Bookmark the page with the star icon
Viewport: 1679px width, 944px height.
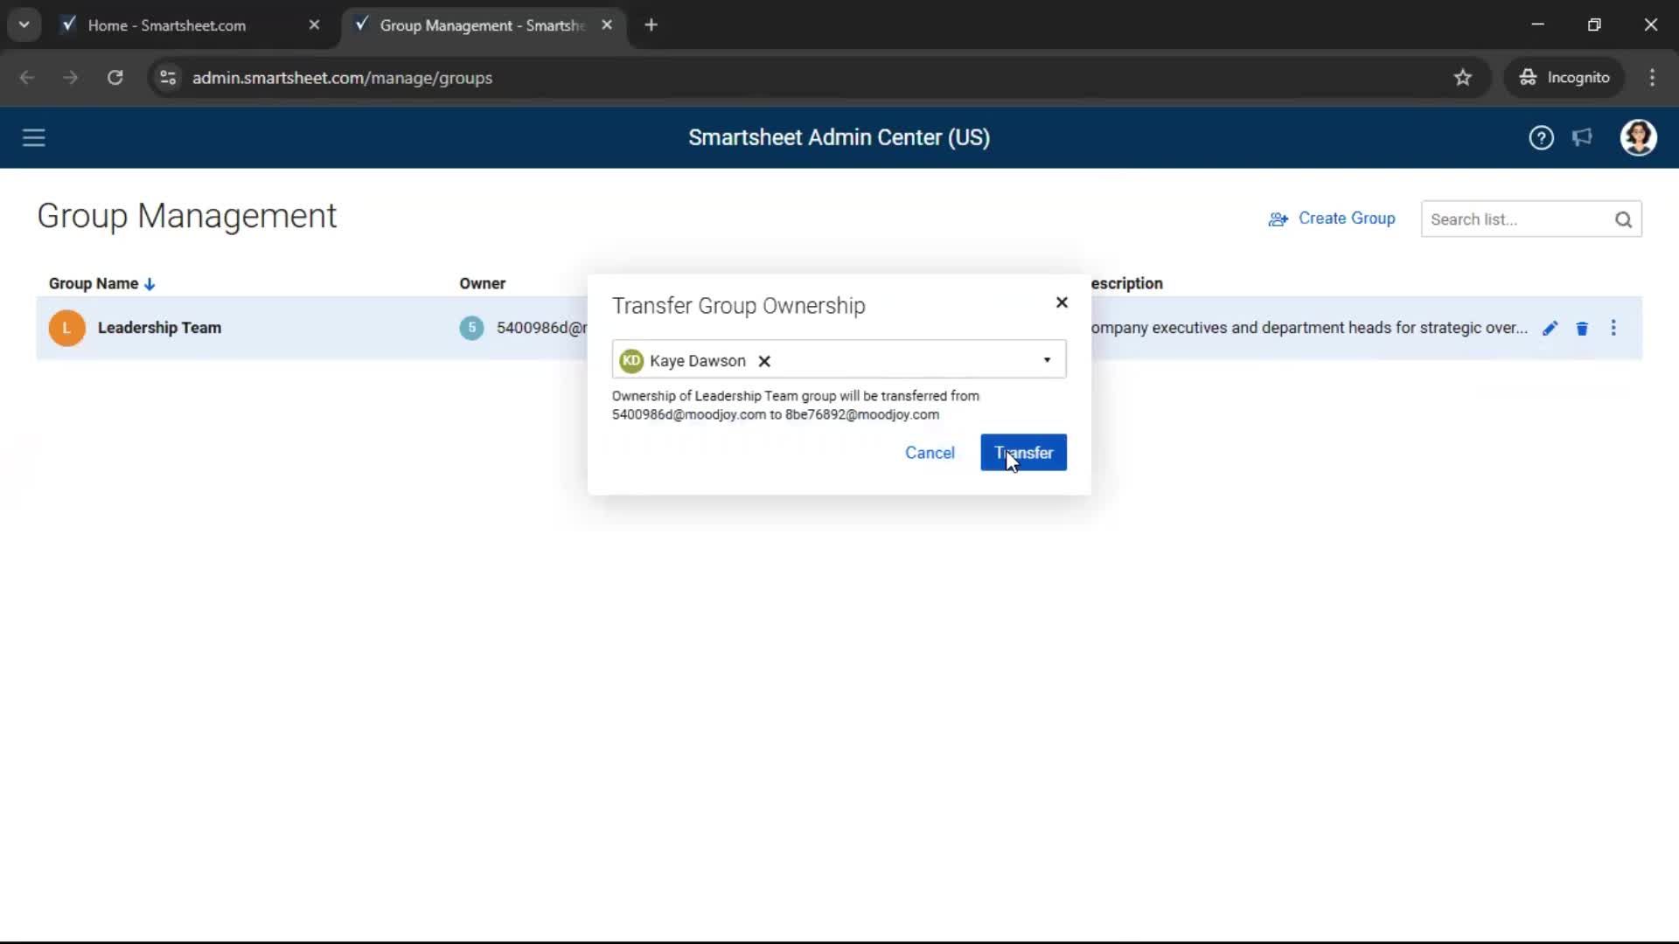[x=1463, y=78]
